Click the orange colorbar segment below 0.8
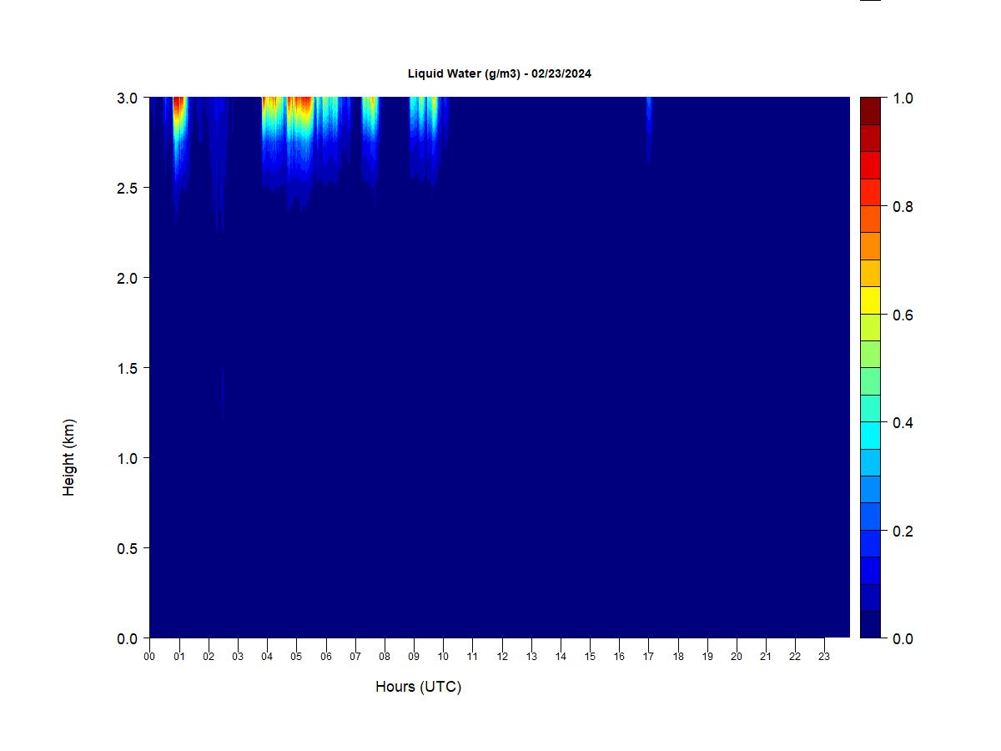 point(870,246)
